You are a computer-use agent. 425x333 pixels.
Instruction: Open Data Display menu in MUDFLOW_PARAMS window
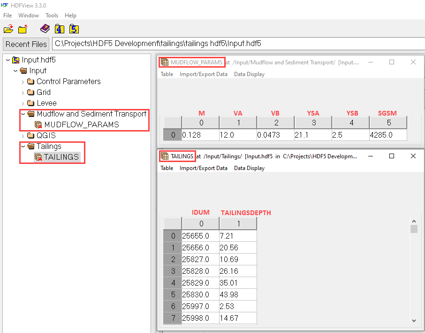[x=249, y=74]
